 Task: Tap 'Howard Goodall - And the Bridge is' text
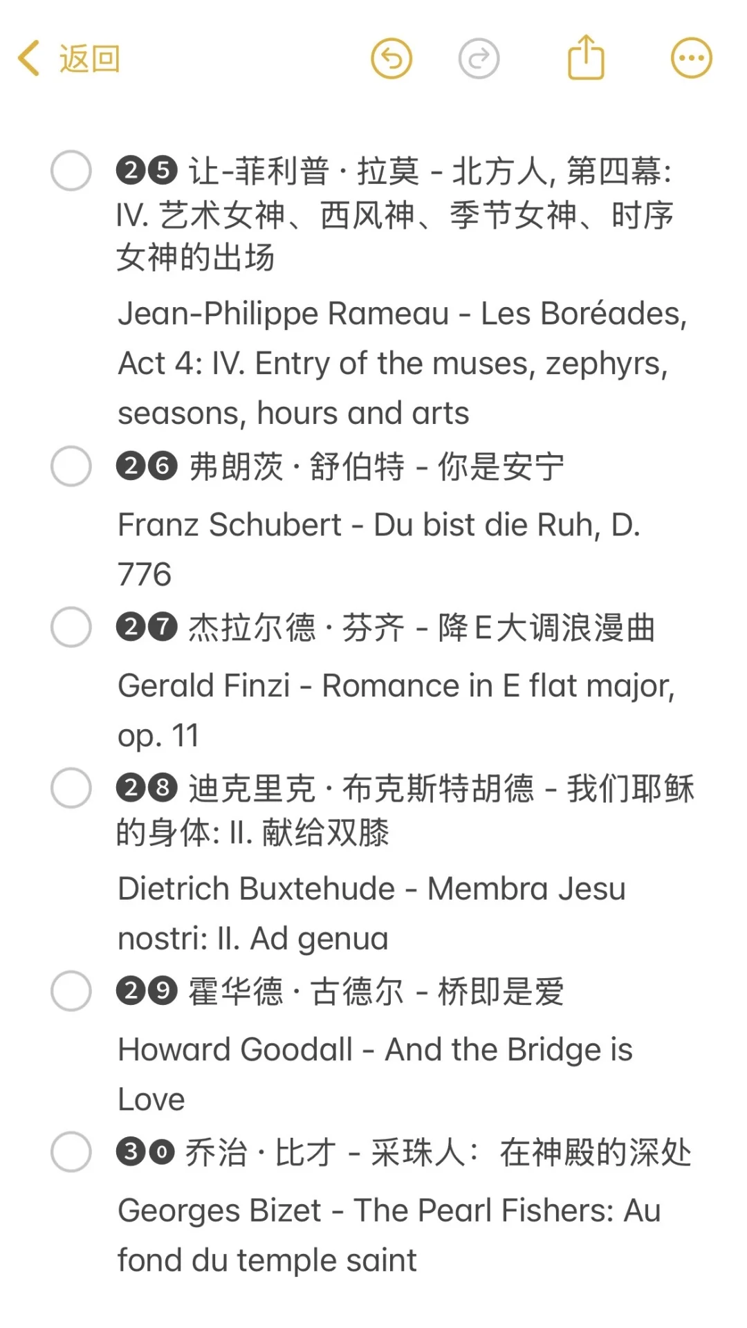pyautogui.click(x=375, y=1050)
